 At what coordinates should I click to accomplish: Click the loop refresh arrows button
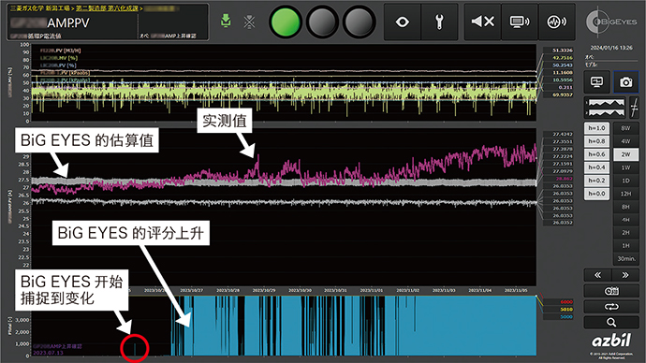[x=611, y=307]
